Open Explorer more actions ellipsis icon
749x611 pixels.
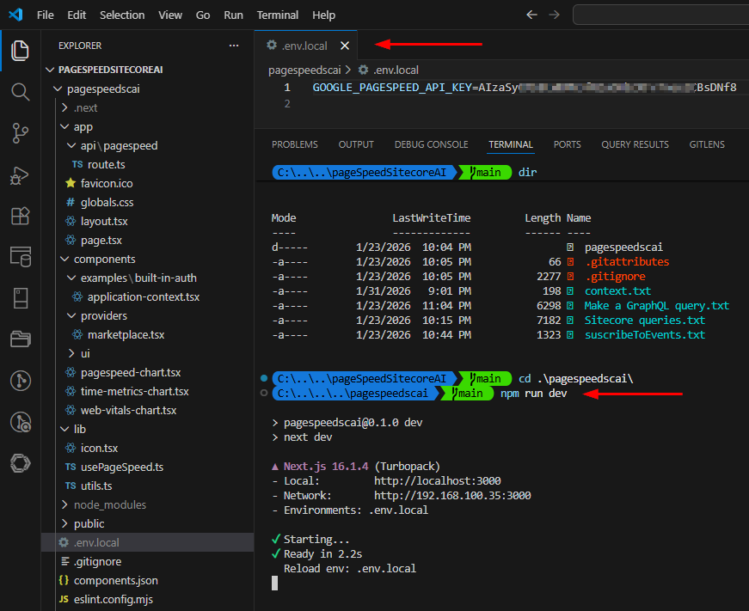pyautogui.click(x=233, y=45)
